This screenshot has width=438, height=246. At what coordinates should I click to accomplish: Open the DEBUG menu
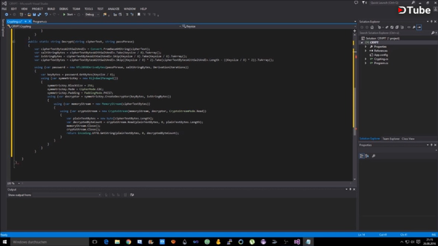pyautogui.click(x=64, y=9)
